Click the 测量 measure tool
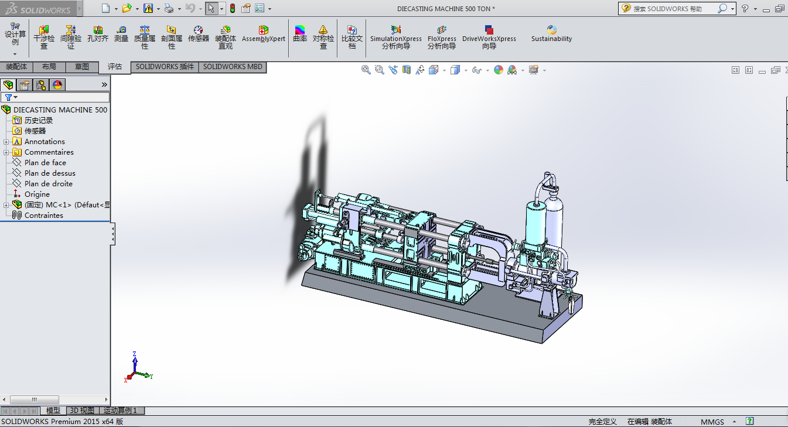 (121, 34)
